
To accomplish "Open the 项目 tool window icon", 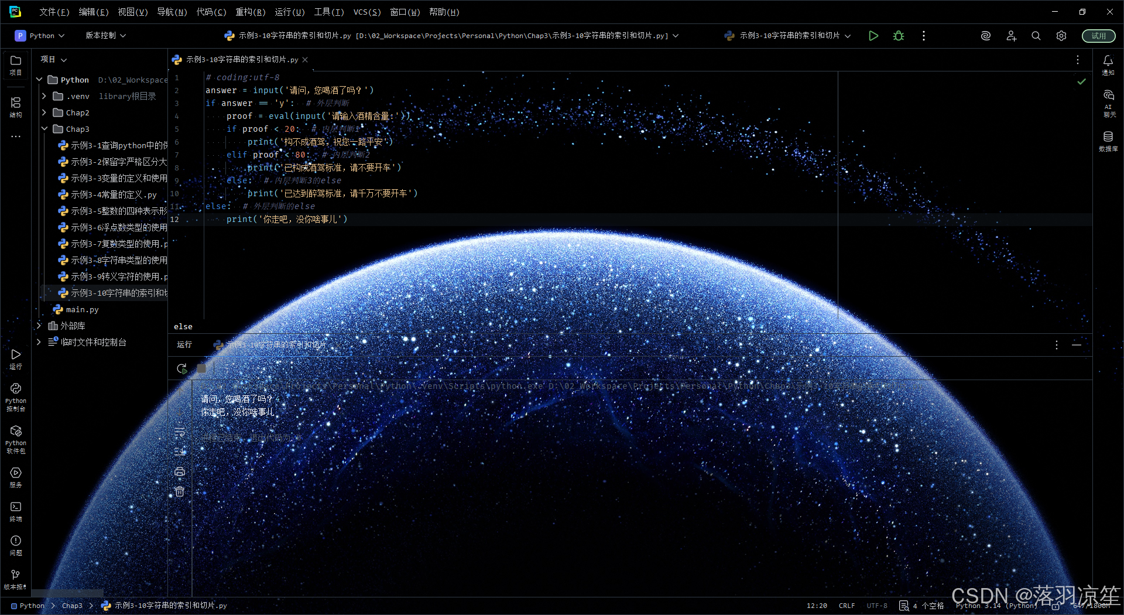I will 16,64.
